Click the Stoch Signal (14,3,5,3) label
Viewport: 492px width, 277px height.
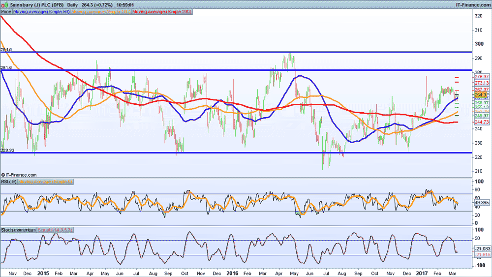(55, 230)
